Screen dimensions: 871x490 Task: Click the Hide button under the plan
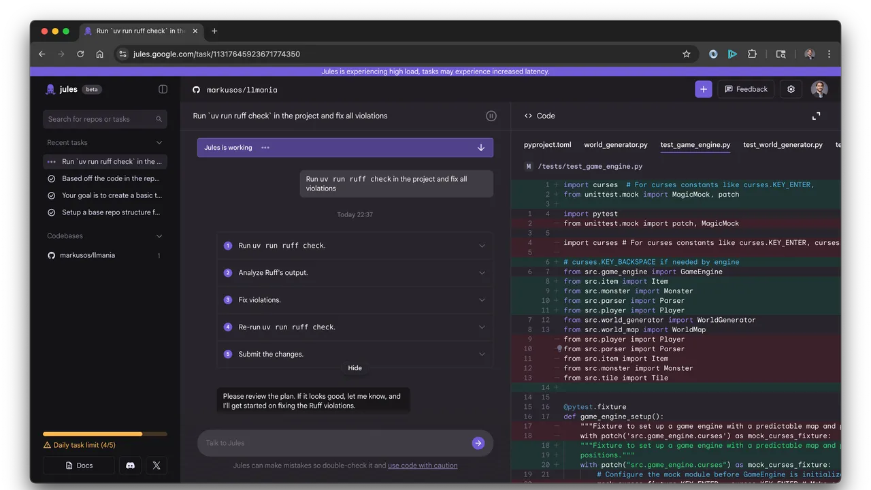[355, 368]
